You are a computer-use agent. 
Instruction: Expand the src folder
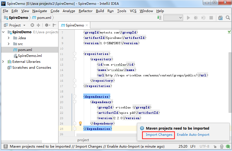pos(9,44)
